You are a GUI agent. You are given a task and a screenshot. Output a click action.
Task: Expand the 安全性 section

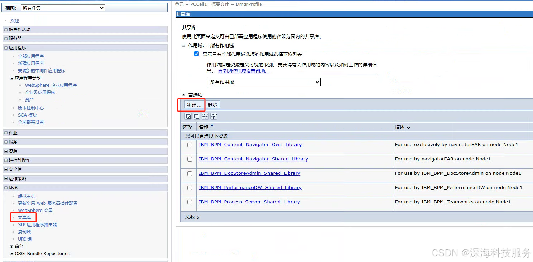6,169
